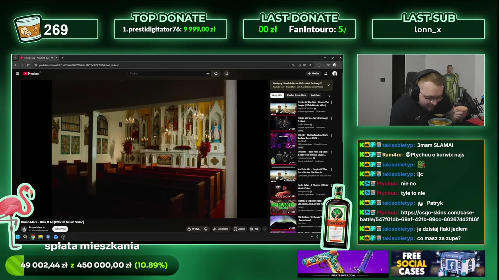
Task: Open options menu for Polska Wersja video
Action: (332, 118)
